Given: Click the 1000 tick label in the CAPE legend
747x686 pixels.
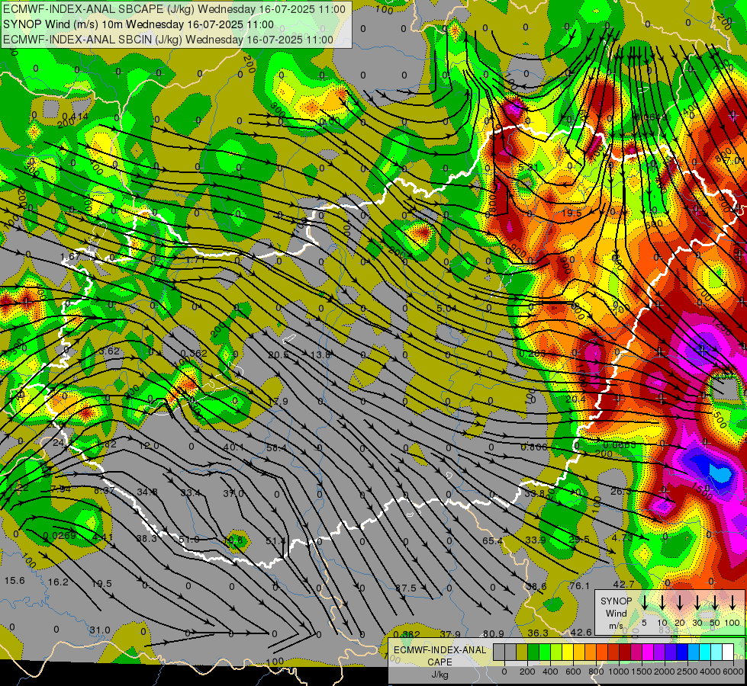Looking at the screenshot, I should (x=619, y=672).
